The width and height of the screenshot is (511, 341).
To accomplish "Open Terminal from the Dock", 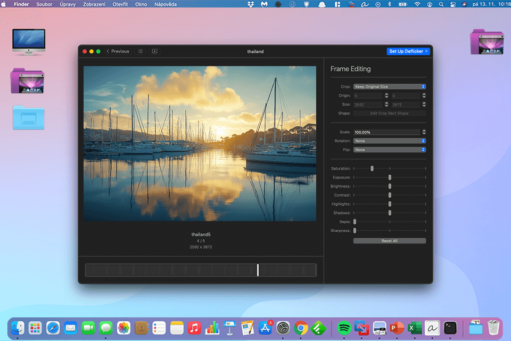I will coord(450,328).
